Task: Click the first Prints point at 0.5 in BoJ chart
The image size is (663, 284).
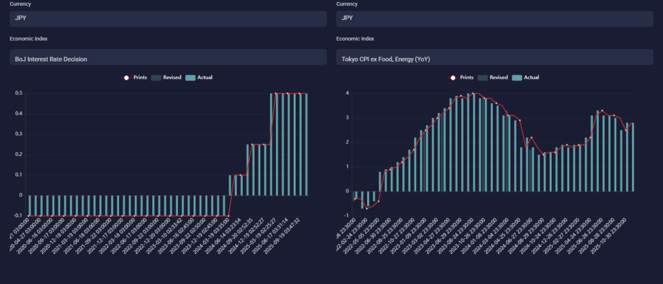Action: [x=276, y=94]
